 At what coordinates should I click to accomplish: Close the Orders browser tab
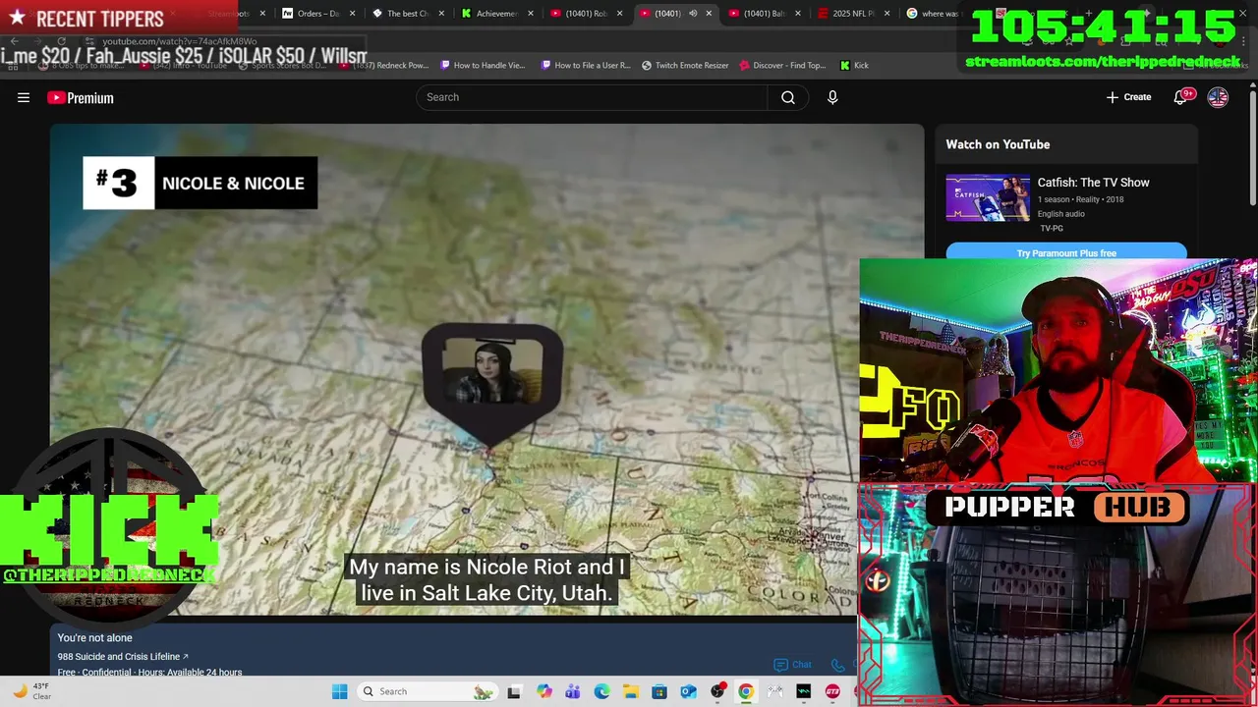[x=352, y=14]
